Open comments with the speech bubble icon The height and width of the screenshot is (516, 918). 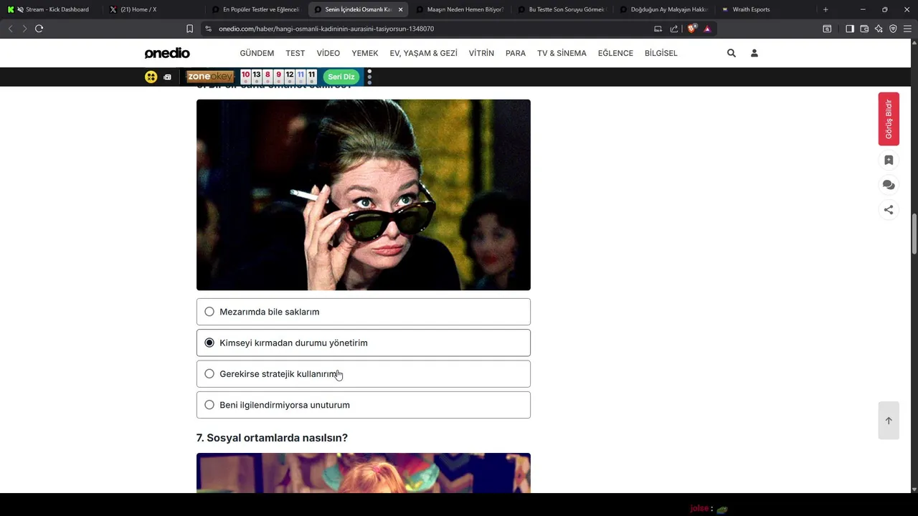(889, 185)
